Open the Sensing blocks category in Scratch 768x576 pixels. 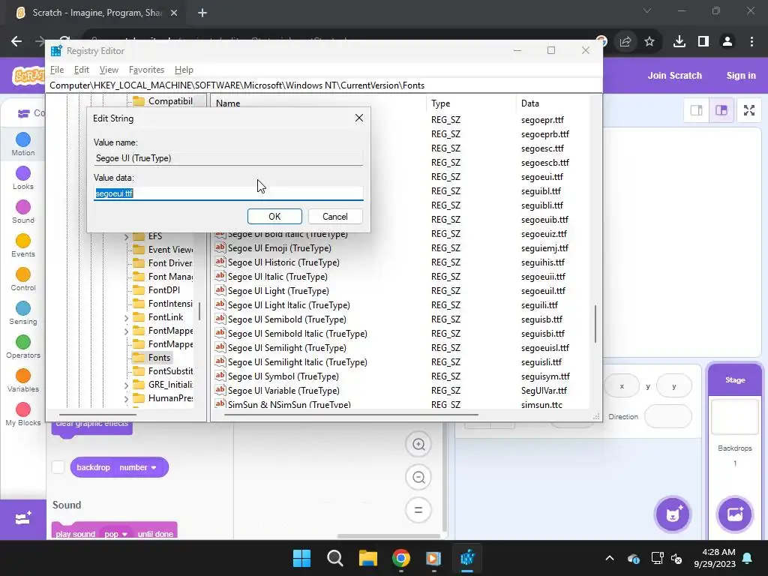[23, 313]
